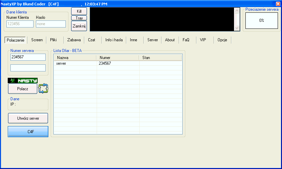Click the Zamknij button

(79, 26)
